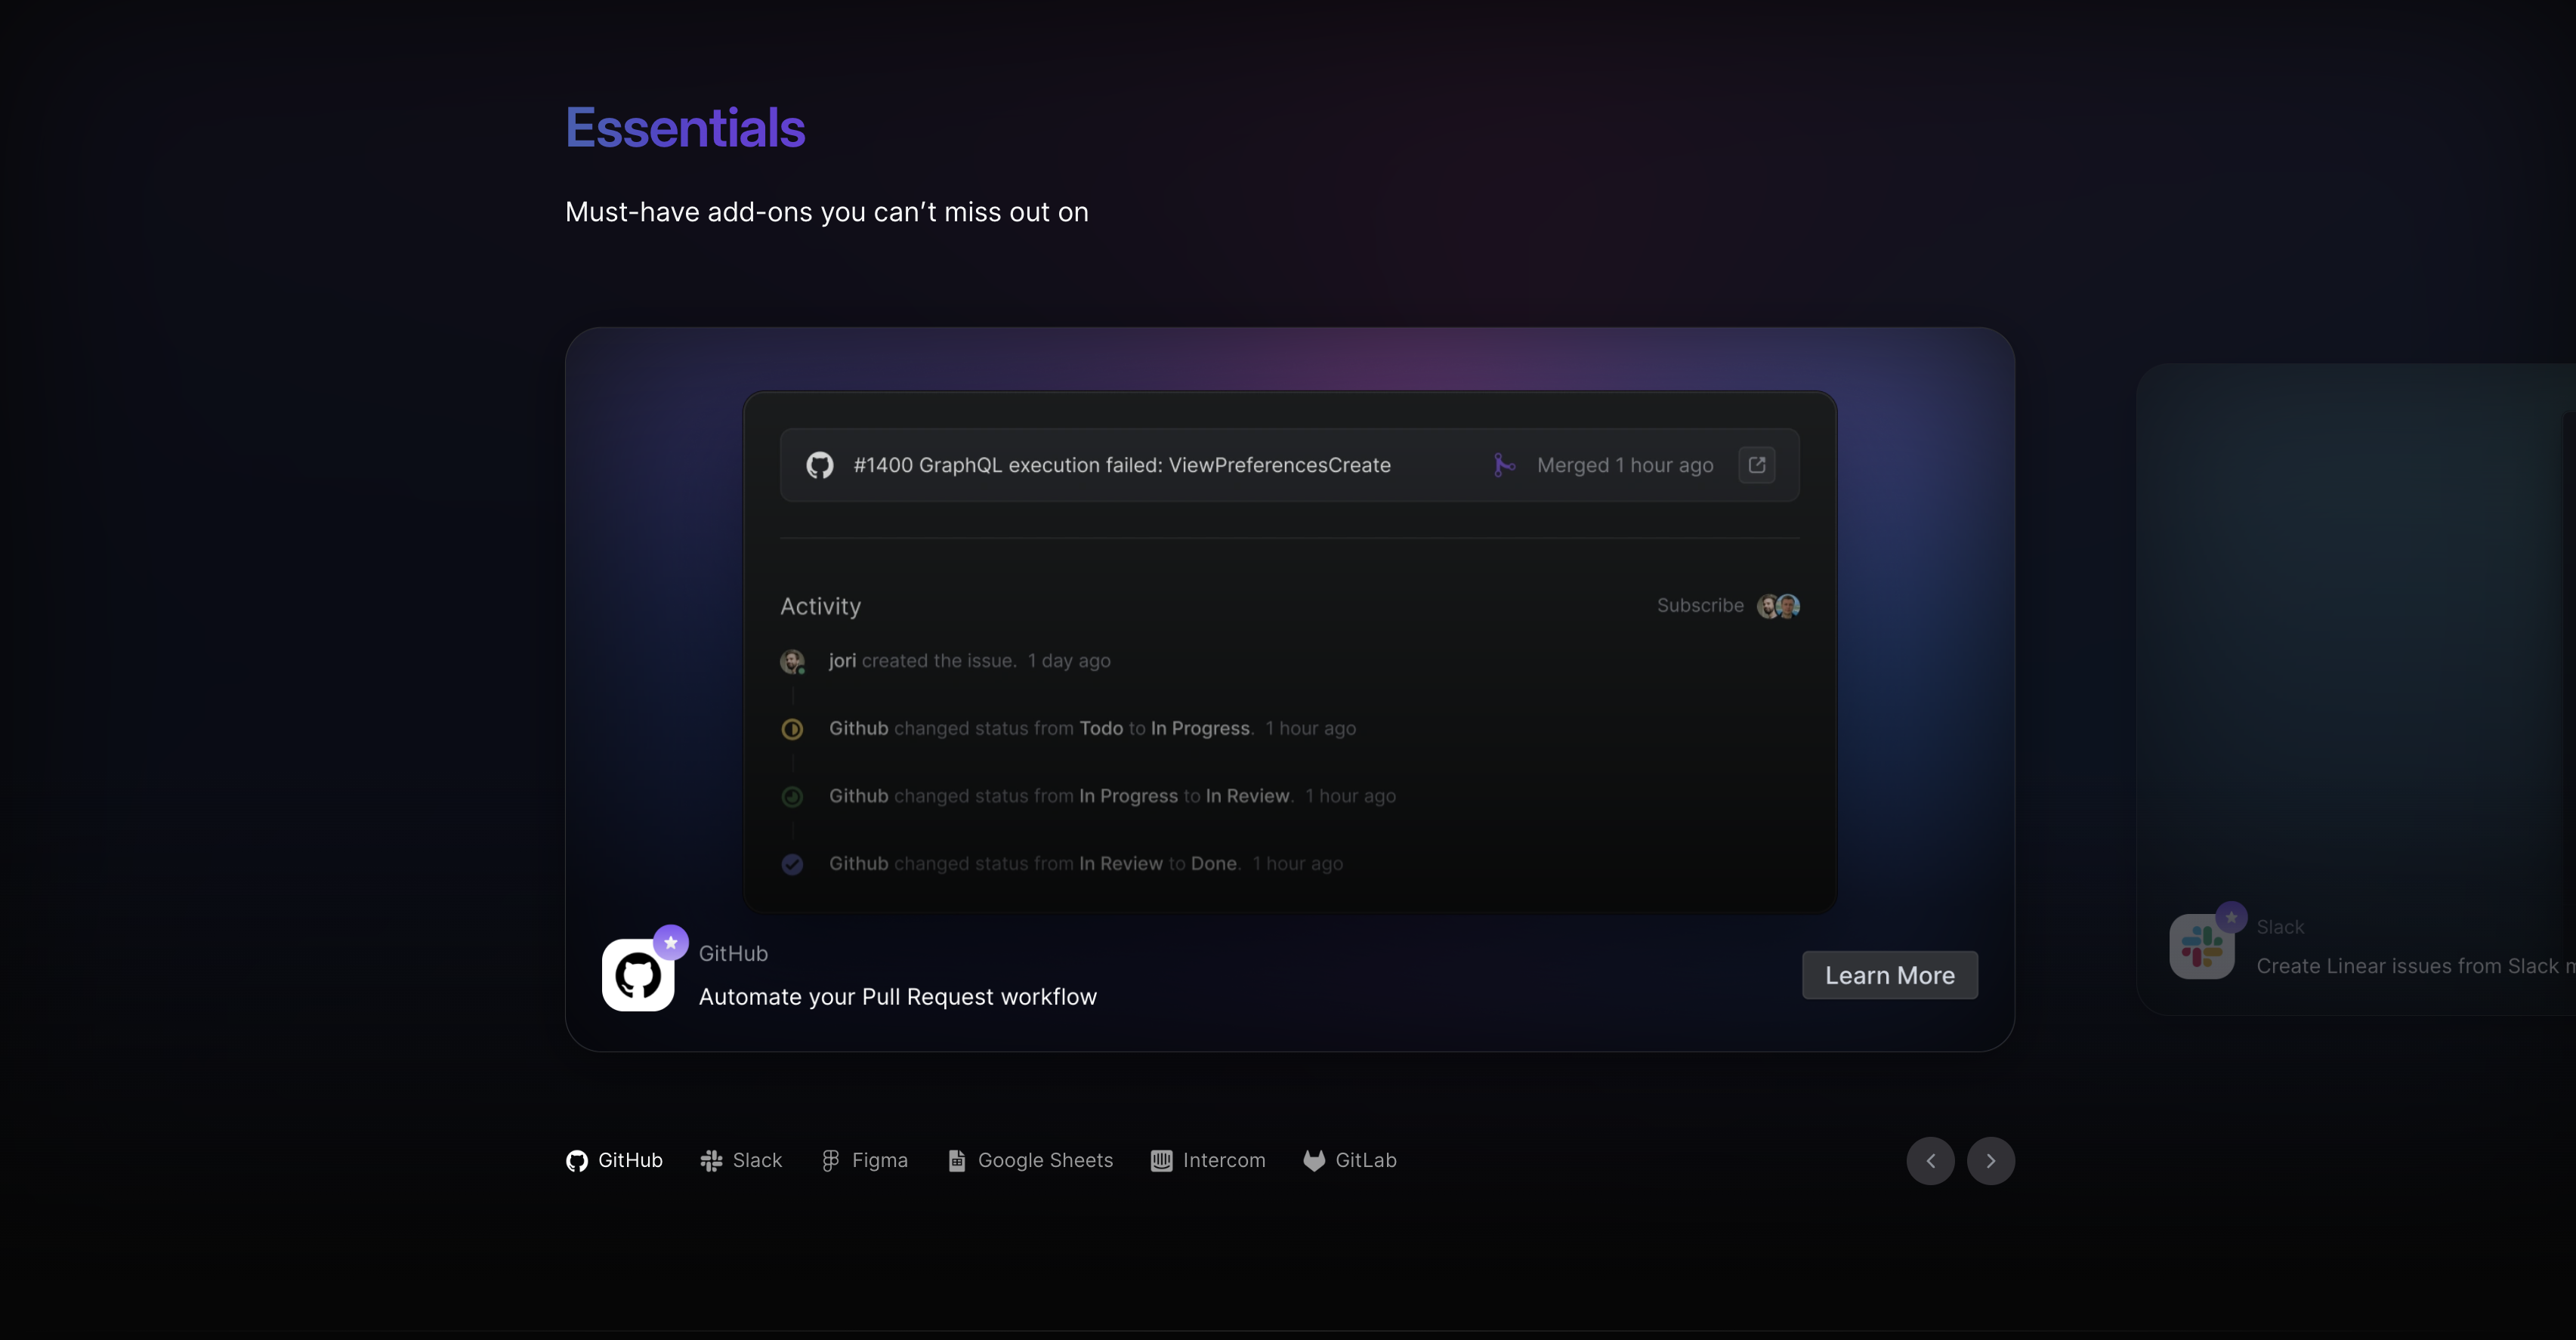Click the Slack app icon on the next card

2202,946
